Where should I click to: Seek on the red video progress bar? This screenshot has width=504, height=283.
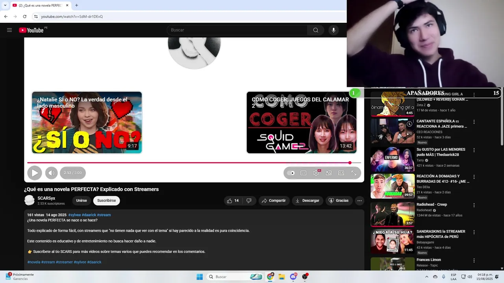coord(194,163)
